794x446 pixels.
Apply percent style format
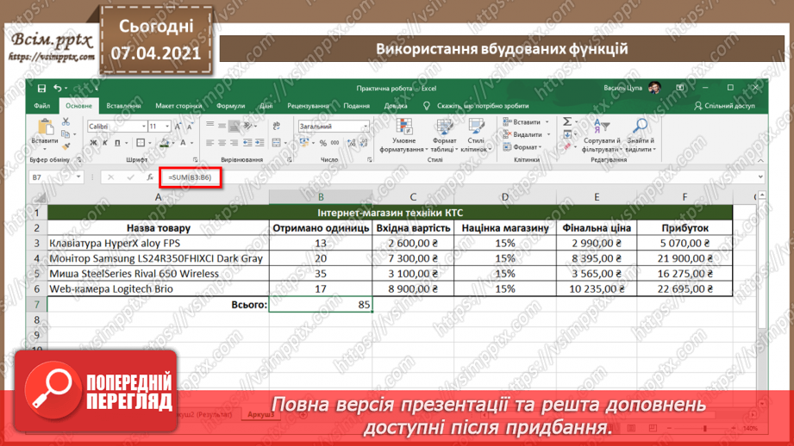(322, 143)
